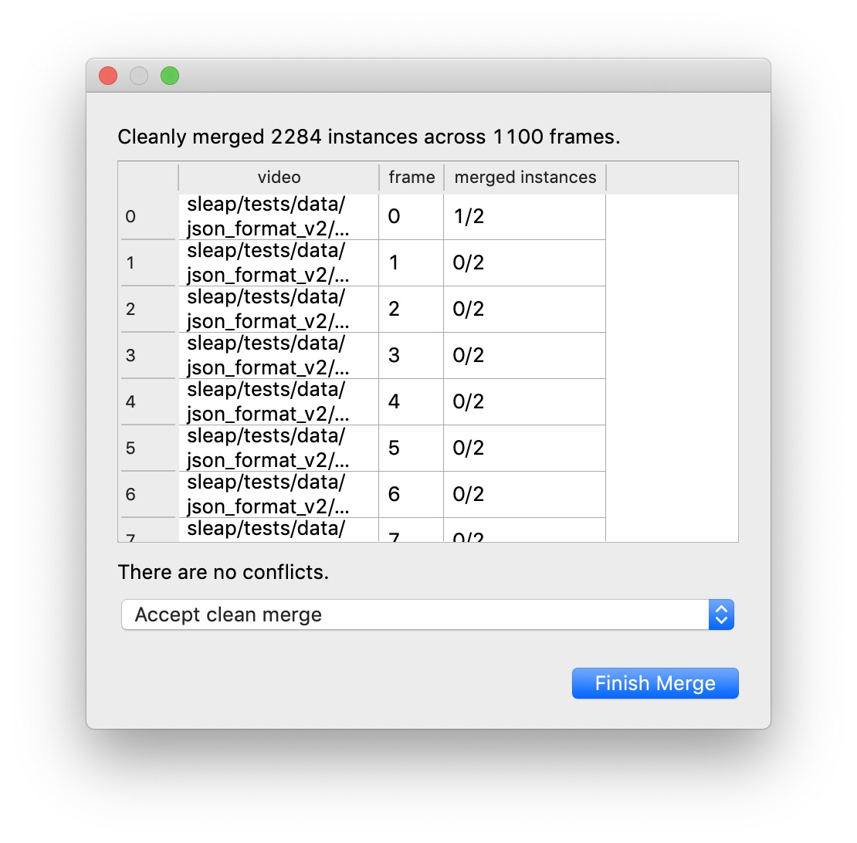Click the video path cell in row 0
This screenshot has height=843, width=857.
278,217
